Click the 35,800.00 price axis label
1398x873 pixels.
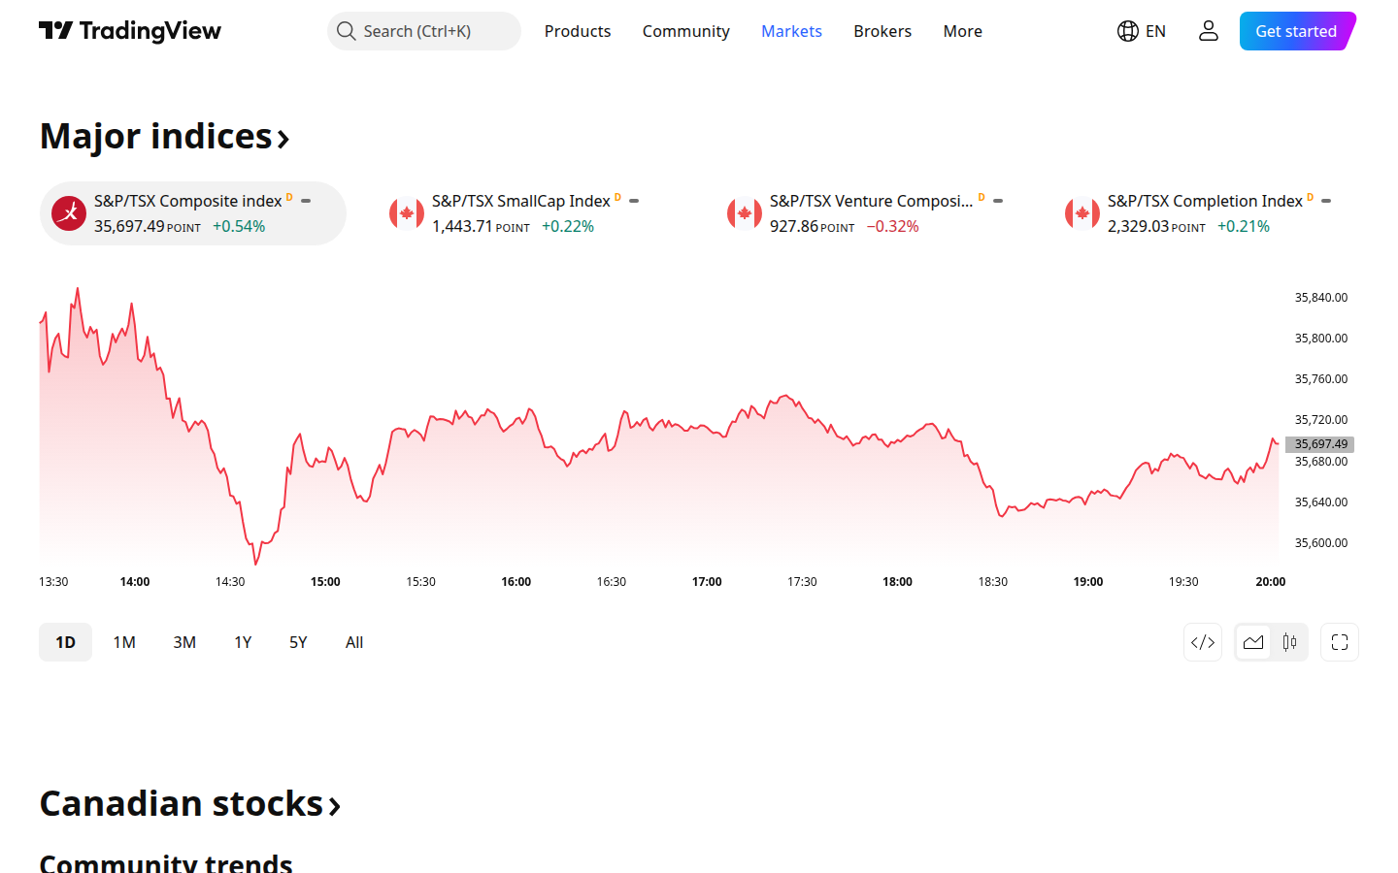click(1321, 339)
